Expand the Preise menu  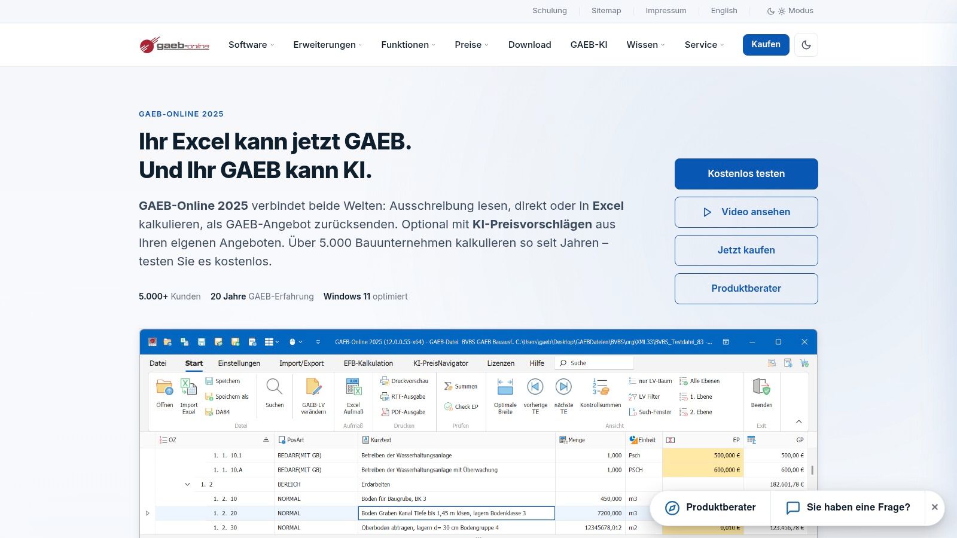coord(472,45)
